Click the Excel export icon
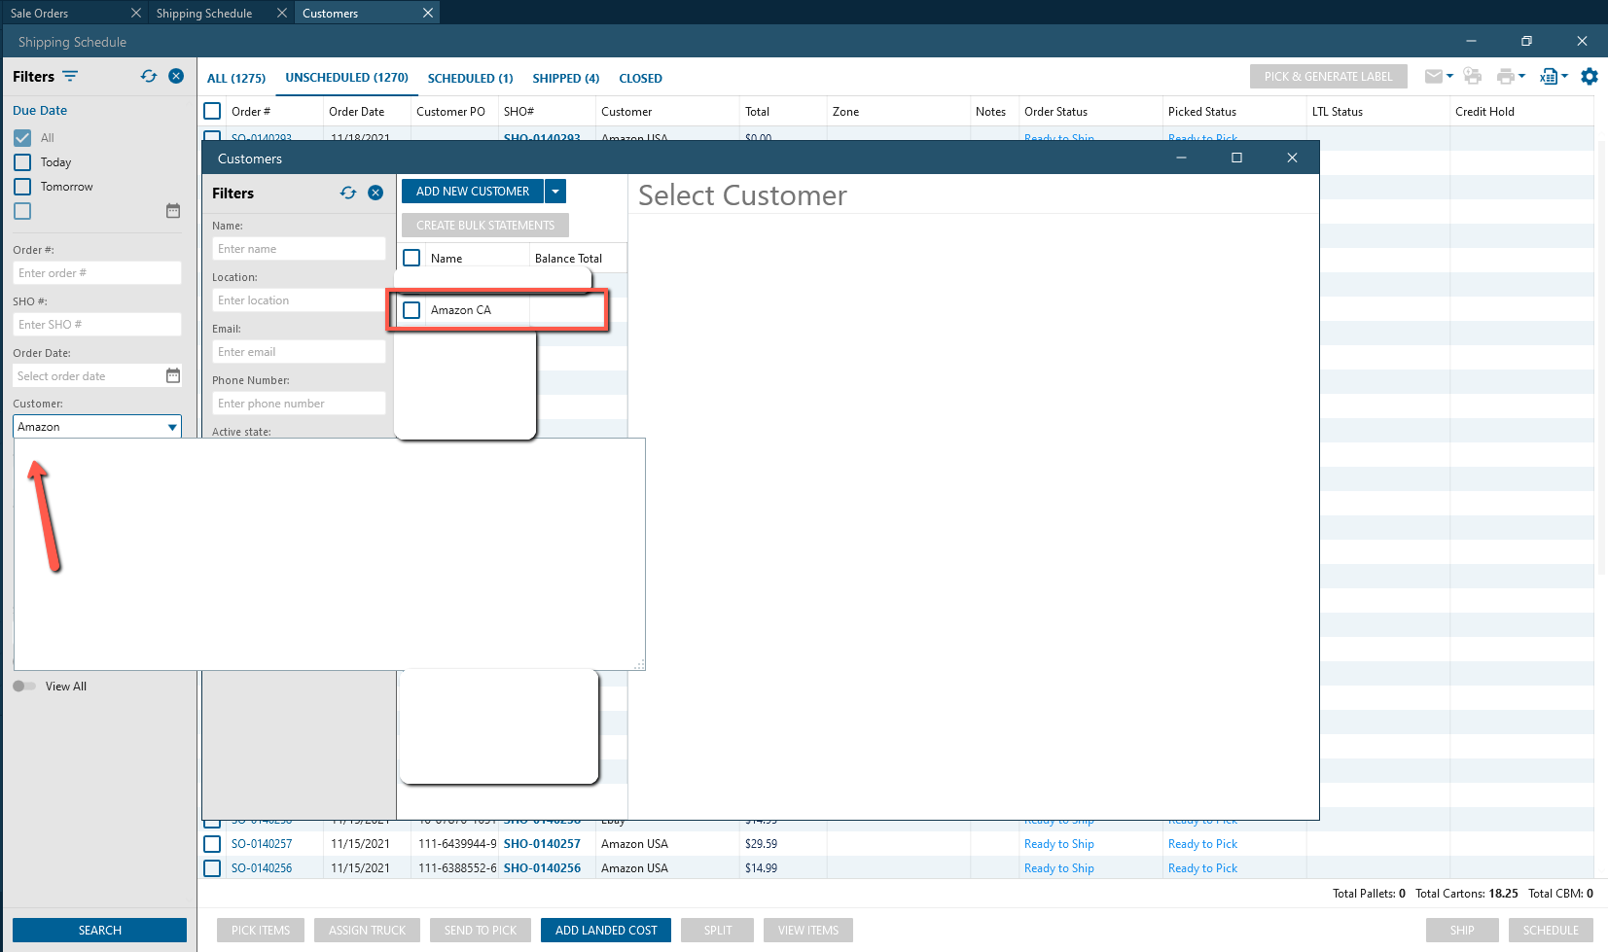Image resolution: width=1608 pixels, height=952 pixels. point(1549,76)
